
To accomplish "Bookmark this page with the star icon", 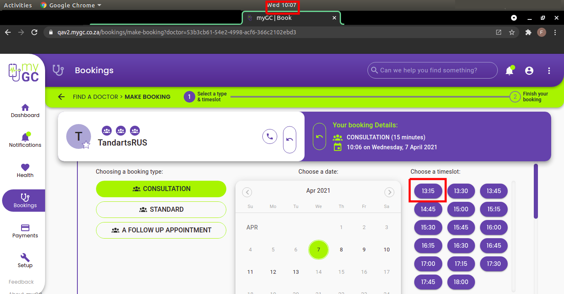I will [512, 32].
